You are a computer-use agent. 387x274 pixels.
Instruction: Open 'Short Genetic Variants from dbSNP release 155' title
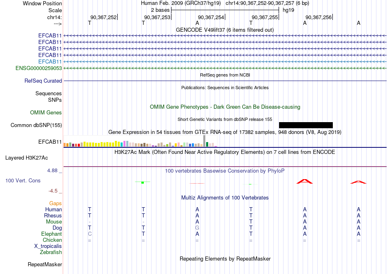click(x=225, y=119)
